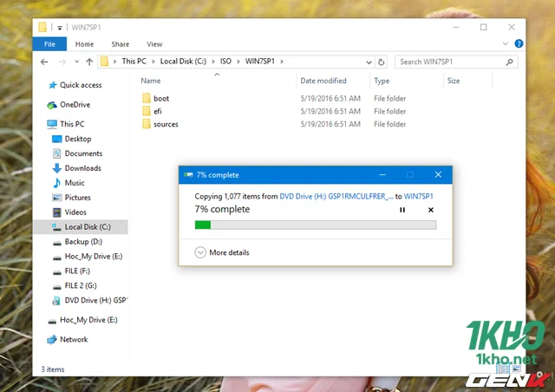Go up one folder level arrow

pyautogui.click(x=89, y=62)
